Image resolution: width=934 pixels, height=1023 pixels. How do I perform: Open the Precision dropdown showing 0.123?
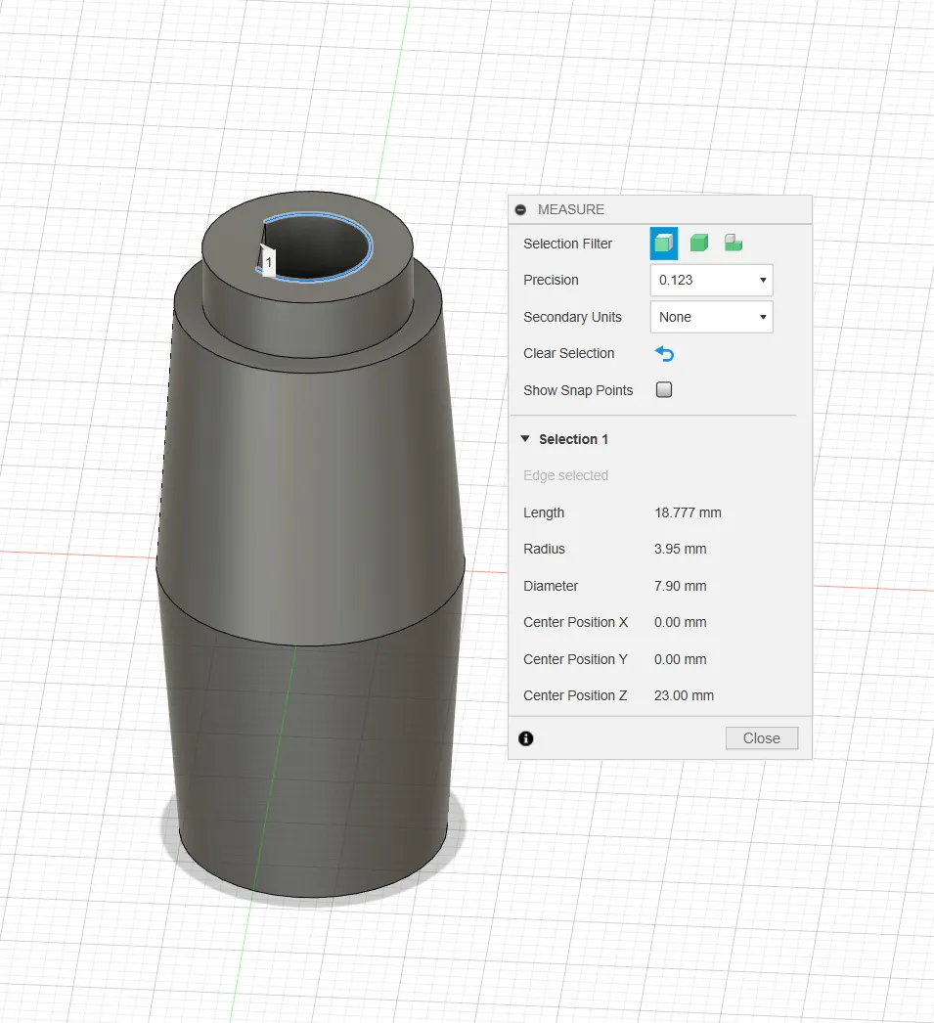click(711, 280)
